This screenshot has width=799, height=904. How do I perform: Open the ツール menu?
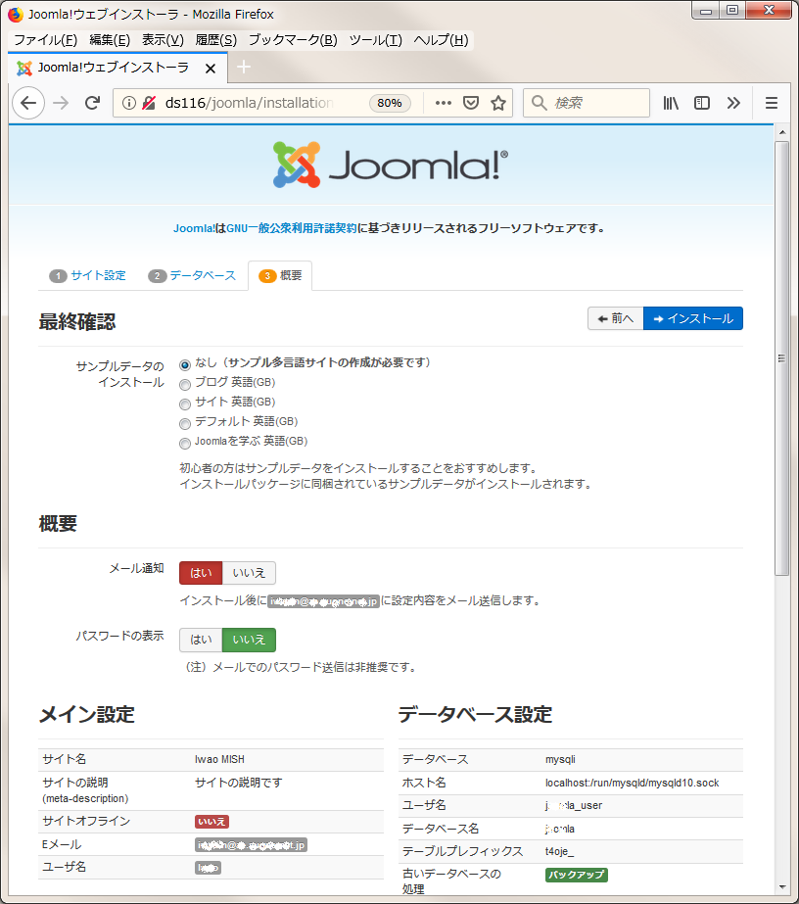click(x=375, y=40)
